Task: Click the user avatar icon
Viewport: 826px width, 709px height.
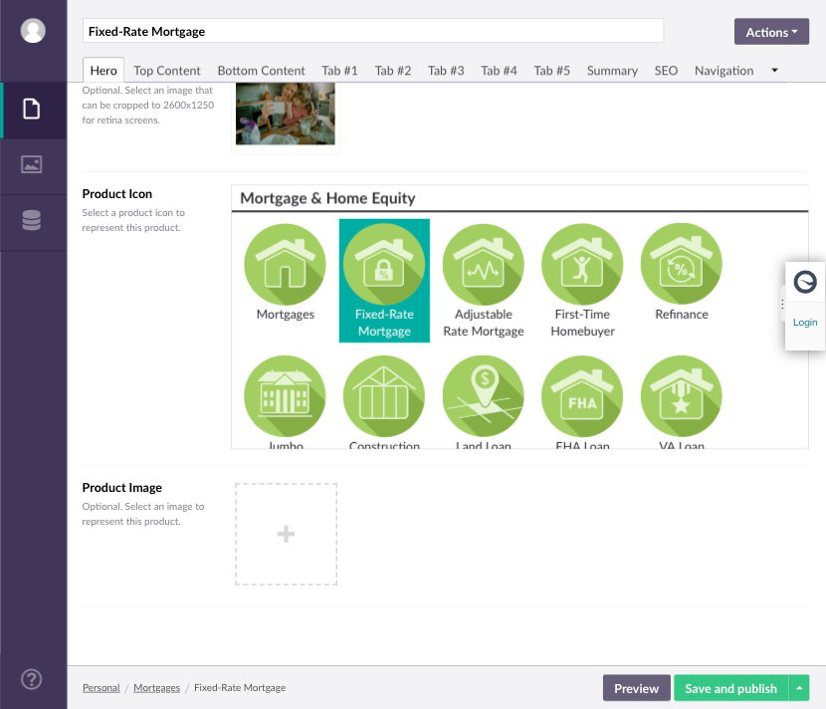Action: (33, 31)
